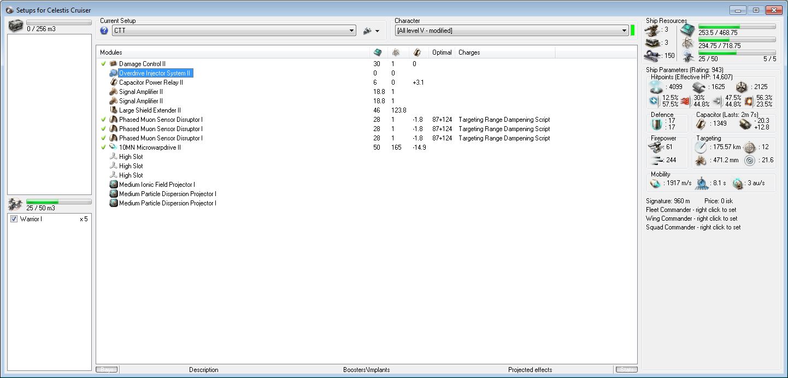Click the align time icon showing 8.1 s
Screen dimensions: 788x378
(703, 183)
